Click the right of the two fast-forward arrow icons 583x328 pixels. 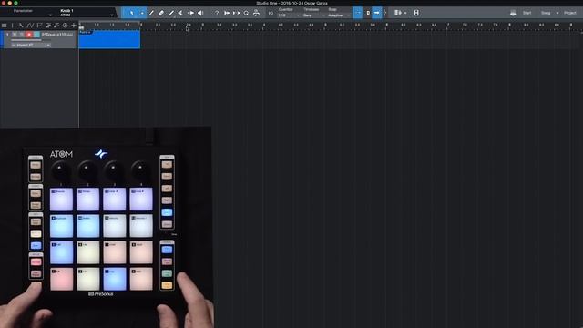point(236,13)
